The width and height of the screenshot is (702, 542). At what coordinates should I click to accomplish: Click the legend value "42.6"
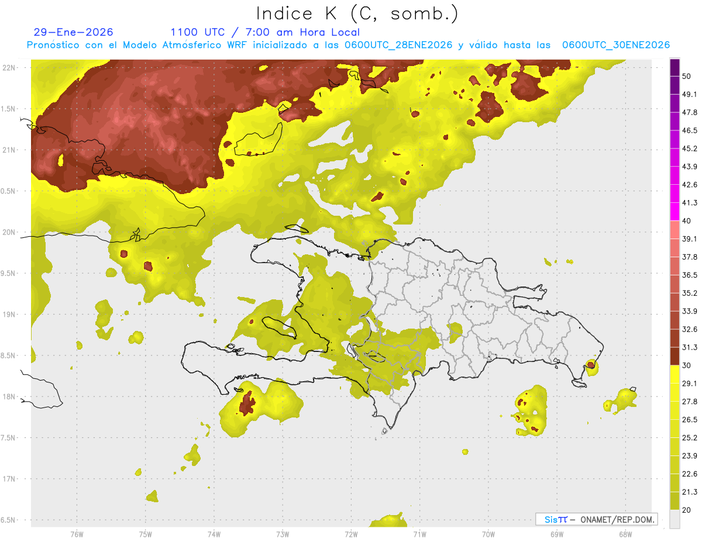tap(689, 185)
